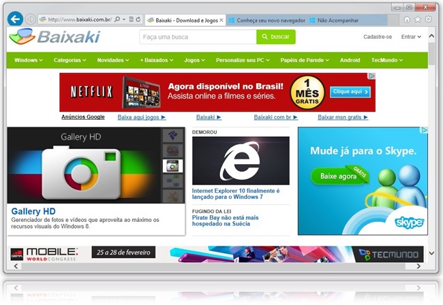Image resolution: width=443 pixels, height=305 pixels.
Task: Click the search magnifier in address bar
Action: tap(117, 19)
